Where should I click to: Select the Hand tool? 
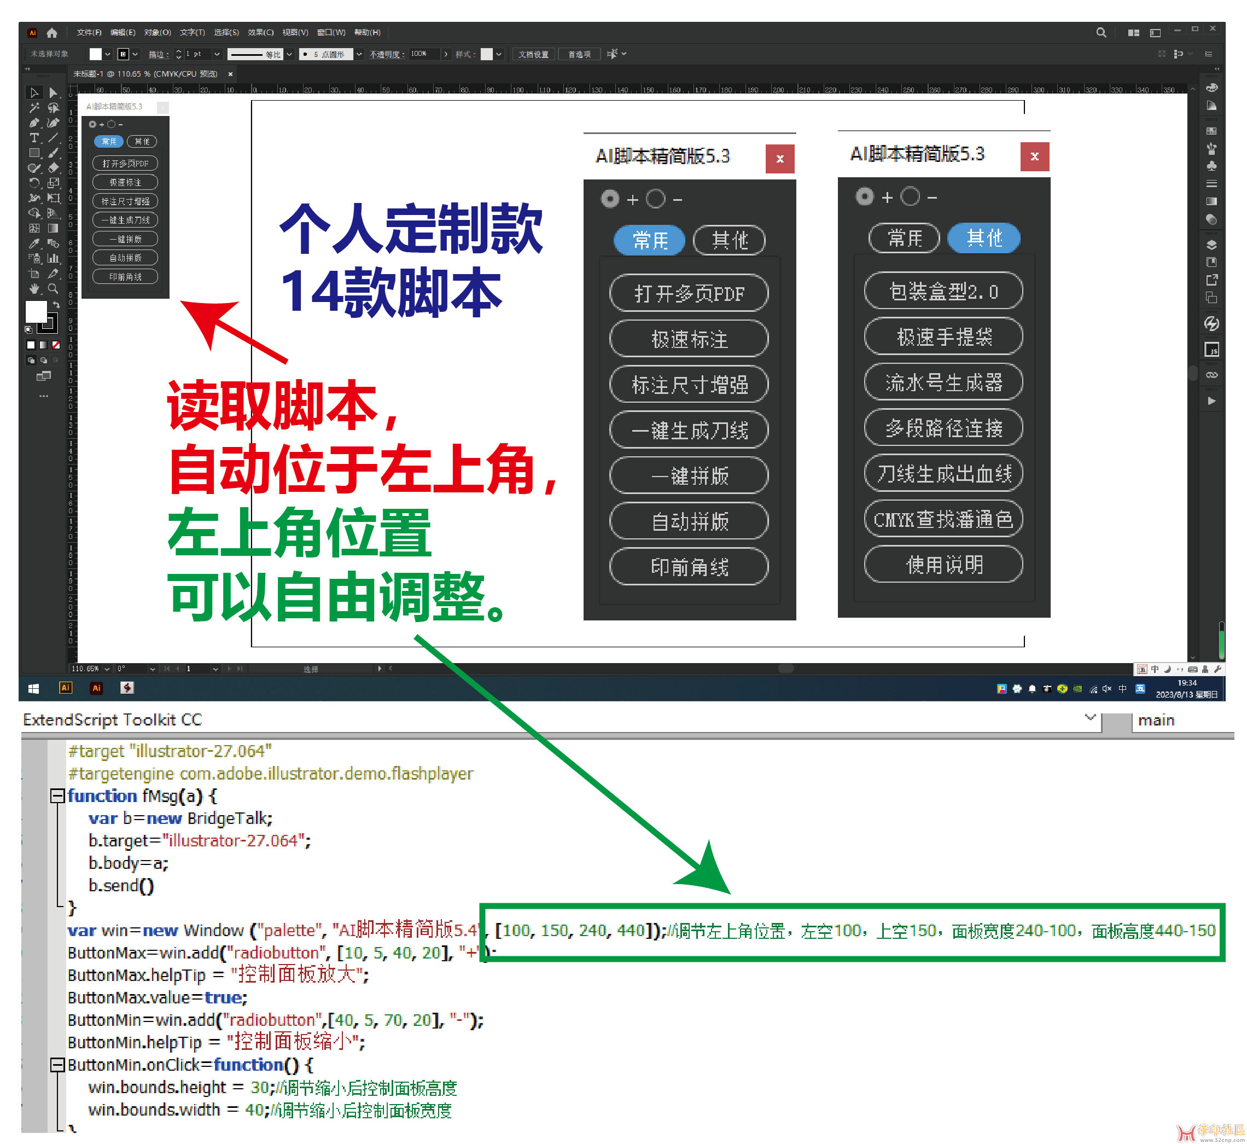click(34, 288)
